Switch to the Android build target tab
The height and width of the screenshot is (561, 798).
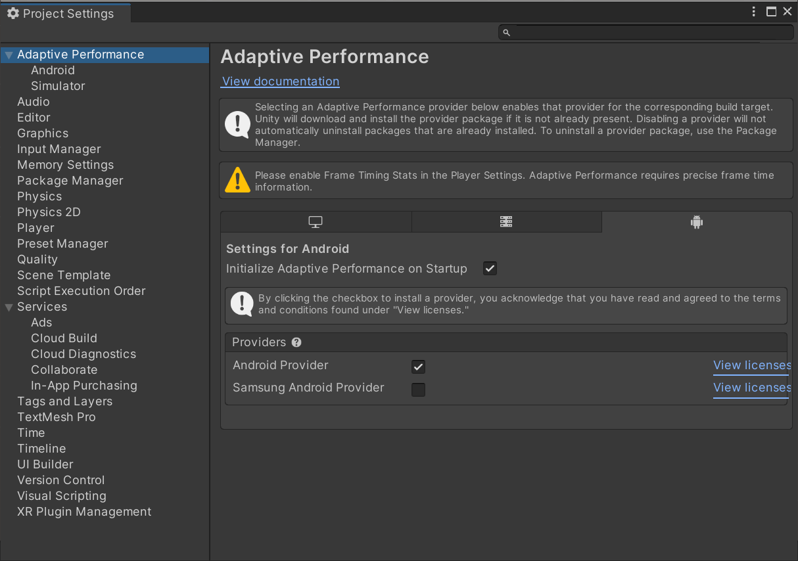[x=696, y=221]
